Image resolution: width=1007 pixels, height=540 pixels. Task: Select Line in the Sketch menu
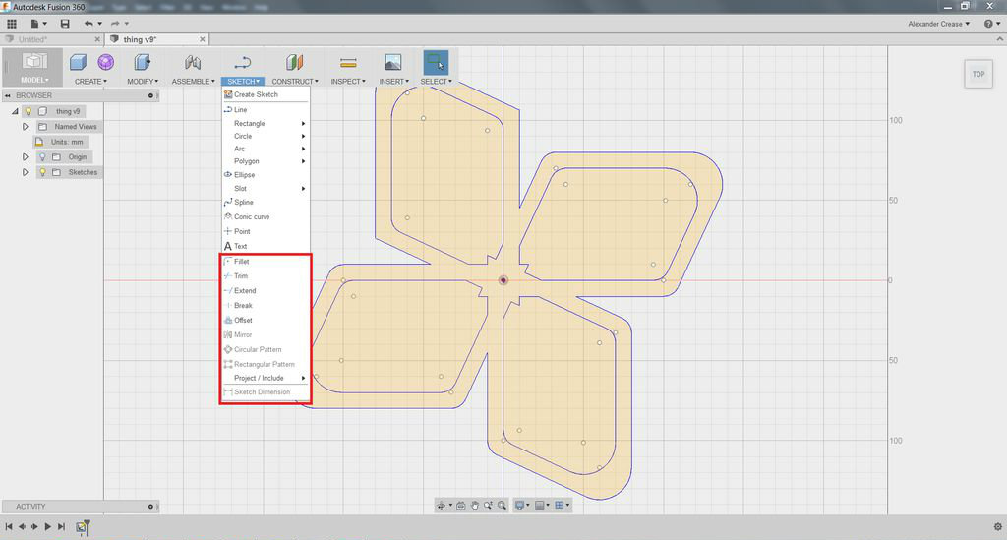[266, 110]
